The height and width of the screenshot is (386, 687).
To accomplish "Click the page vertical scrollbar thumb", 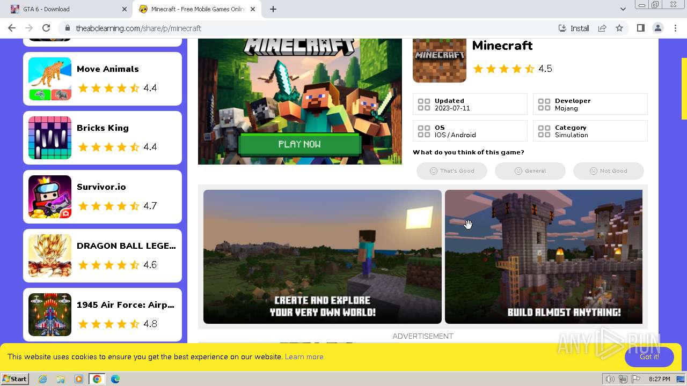I will tap(684, 88).
